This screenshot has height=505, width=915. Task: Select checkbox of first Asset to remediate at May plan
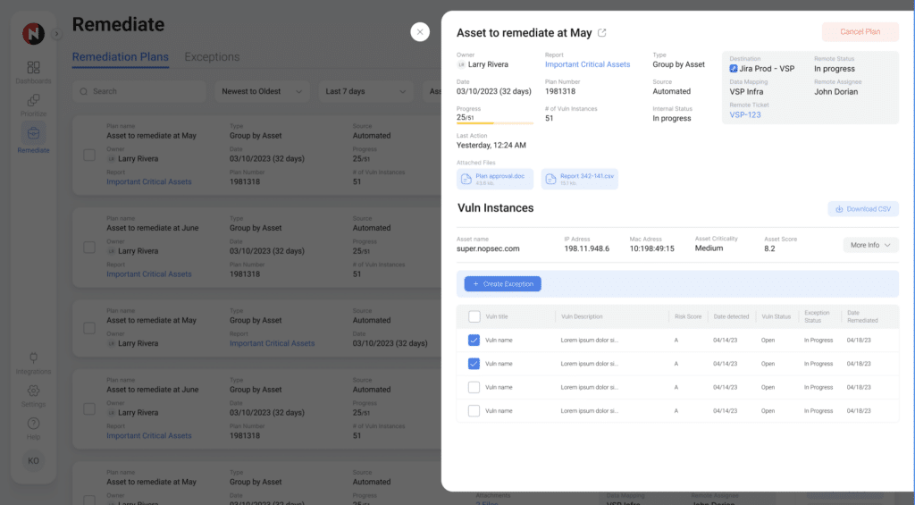click(x=89, y=155)
